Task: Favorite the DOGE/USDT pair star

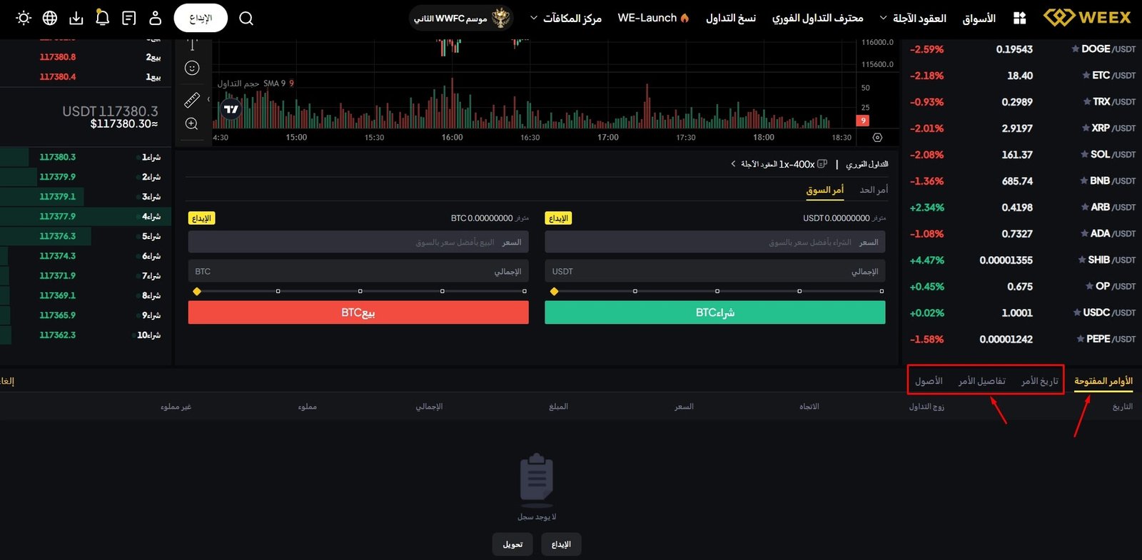Action: tap(1075, 49)
